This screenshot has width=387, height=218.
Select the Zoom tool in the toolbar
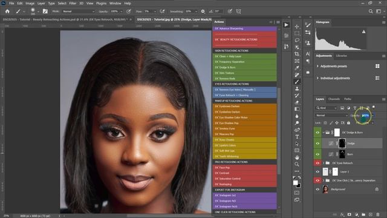point(297,164)
